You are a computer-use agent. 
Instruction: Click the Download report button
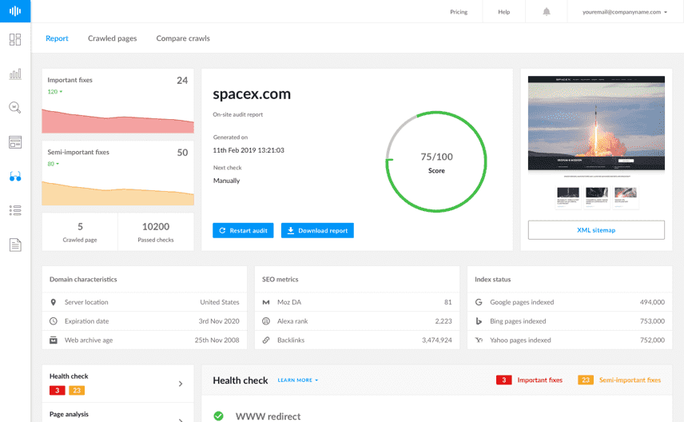tap(317, 230)
